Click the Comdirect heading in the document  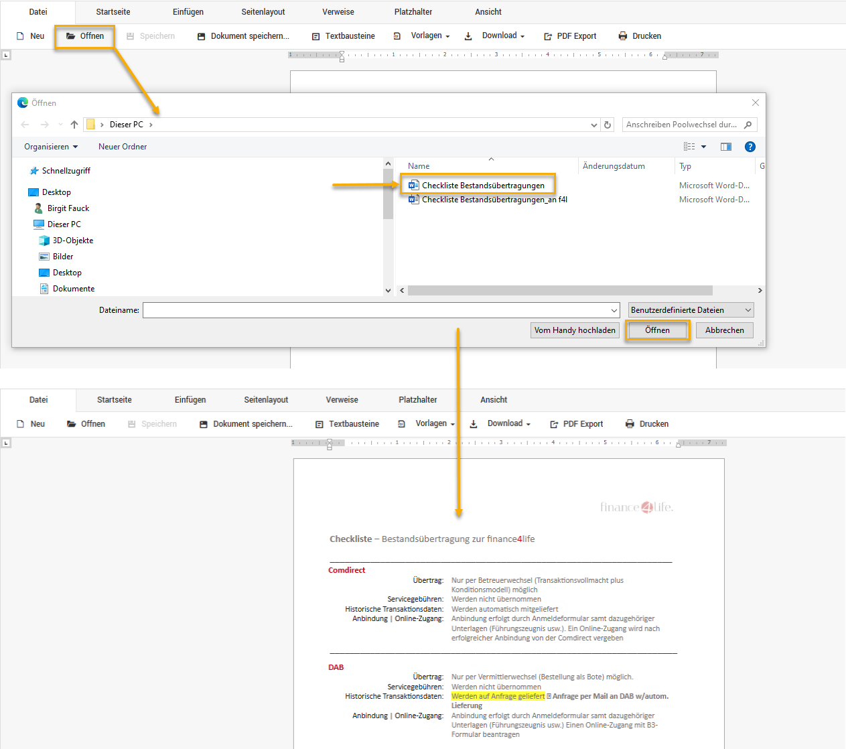point(347,571)
